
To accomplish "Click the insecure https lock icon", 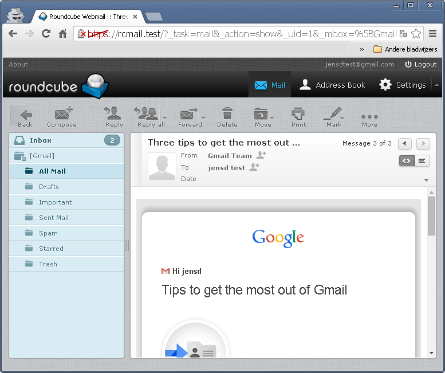I will coord(81,34).
